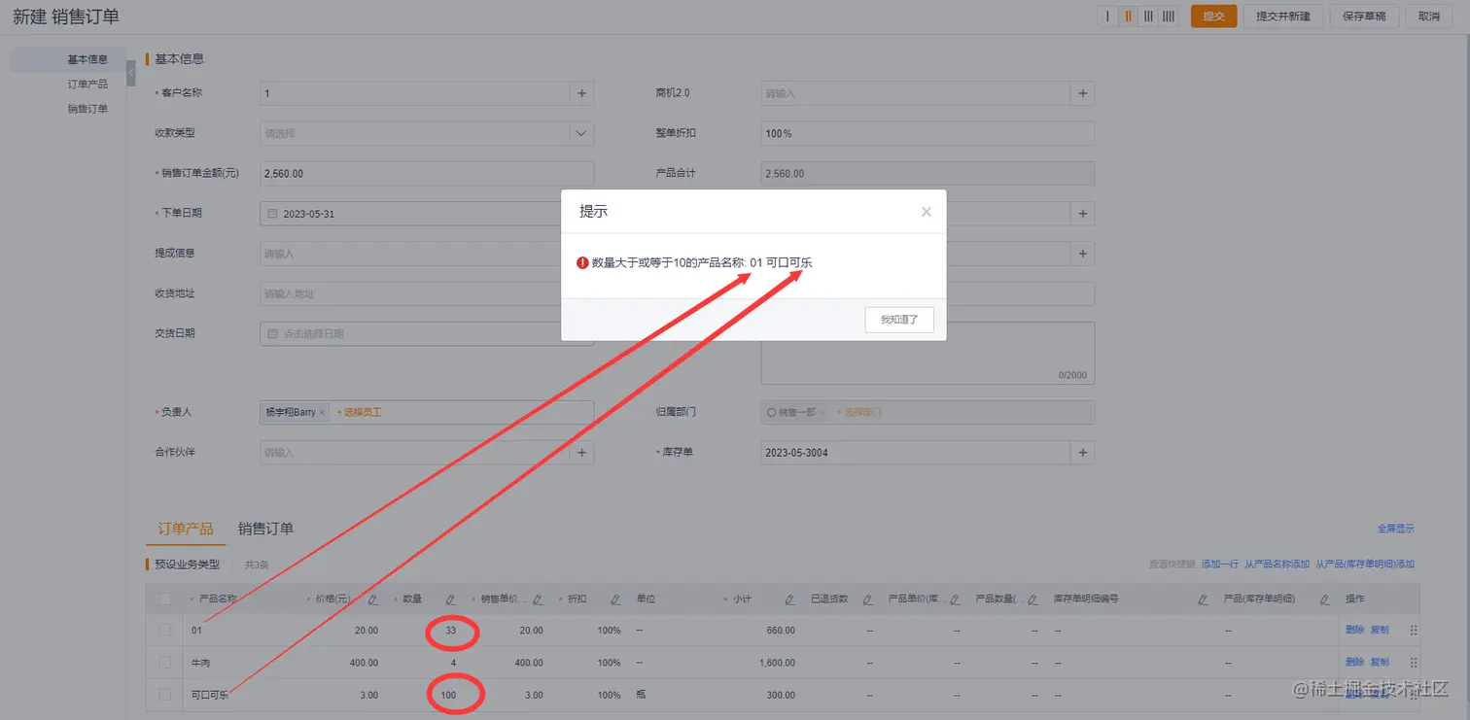The image size is (1470, 720).
Task: Click 从产品名称添加 link
Action: [x=1277, y=565]
